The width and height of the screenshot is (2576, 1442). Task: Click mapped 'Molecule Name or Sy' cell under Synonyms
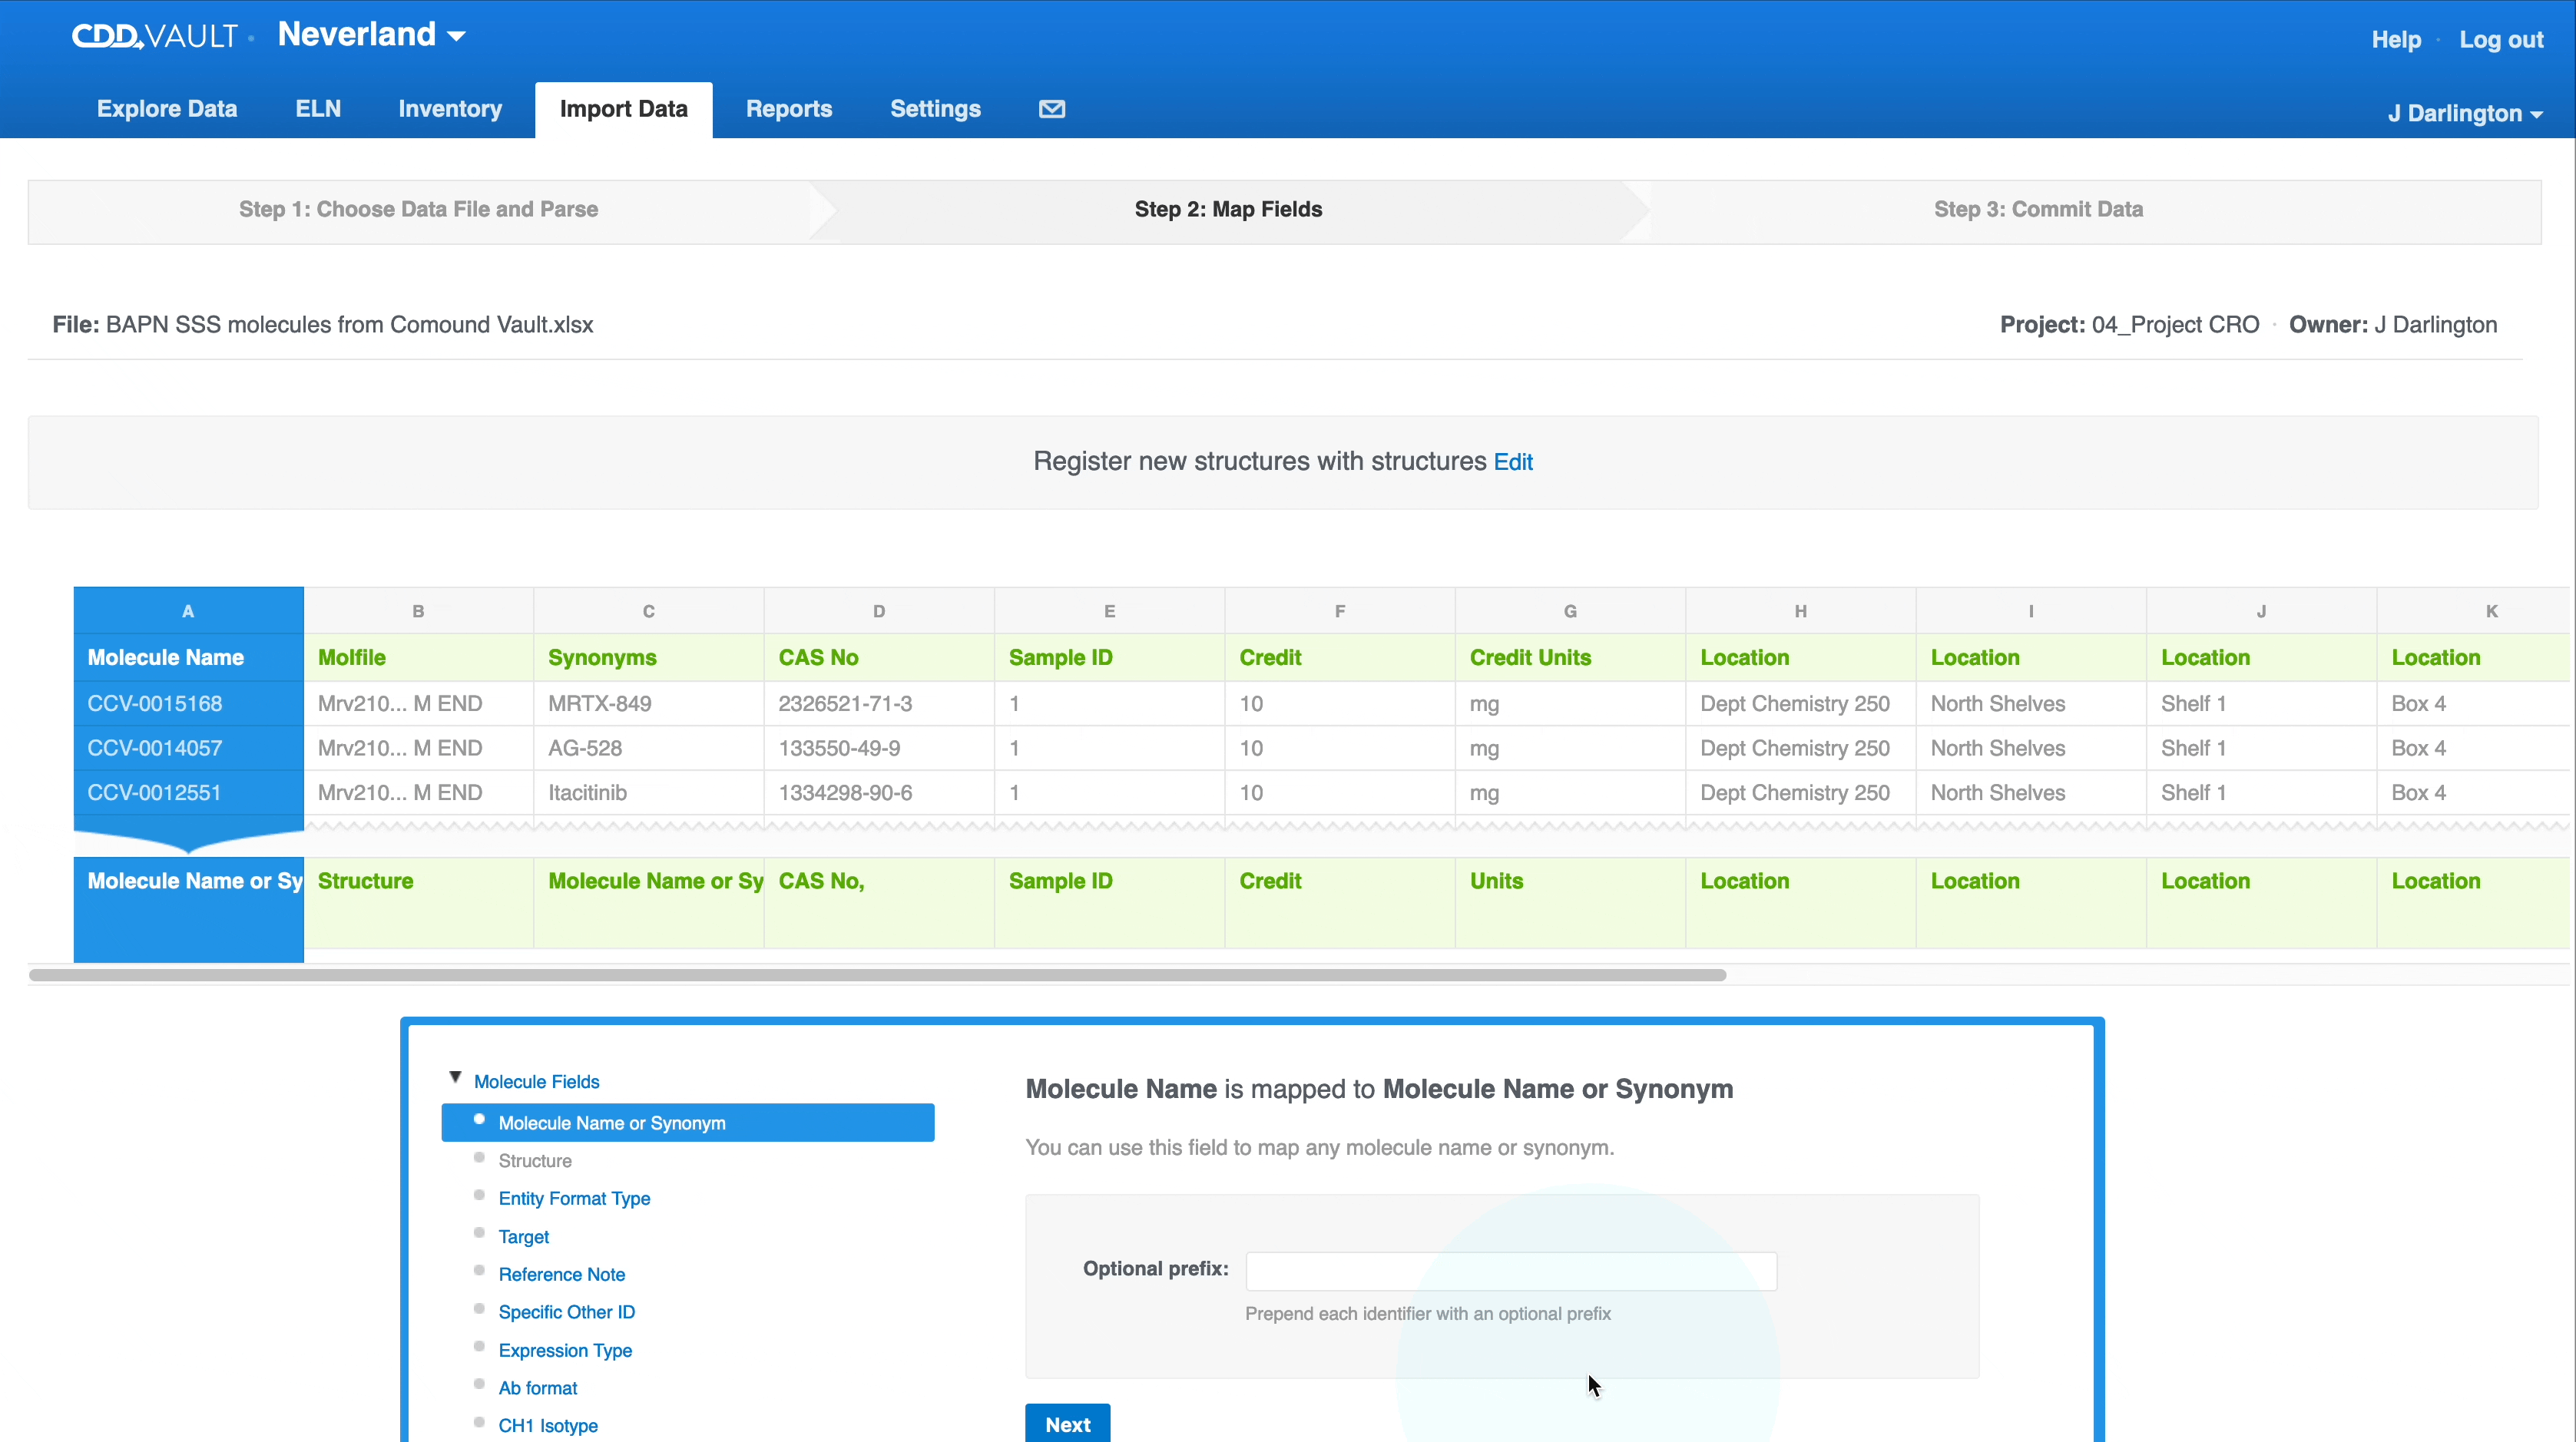(x=648, y=903)
